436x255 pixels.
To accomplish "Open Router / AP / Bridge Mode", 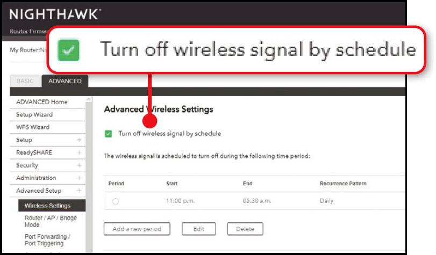I will 51,221.
